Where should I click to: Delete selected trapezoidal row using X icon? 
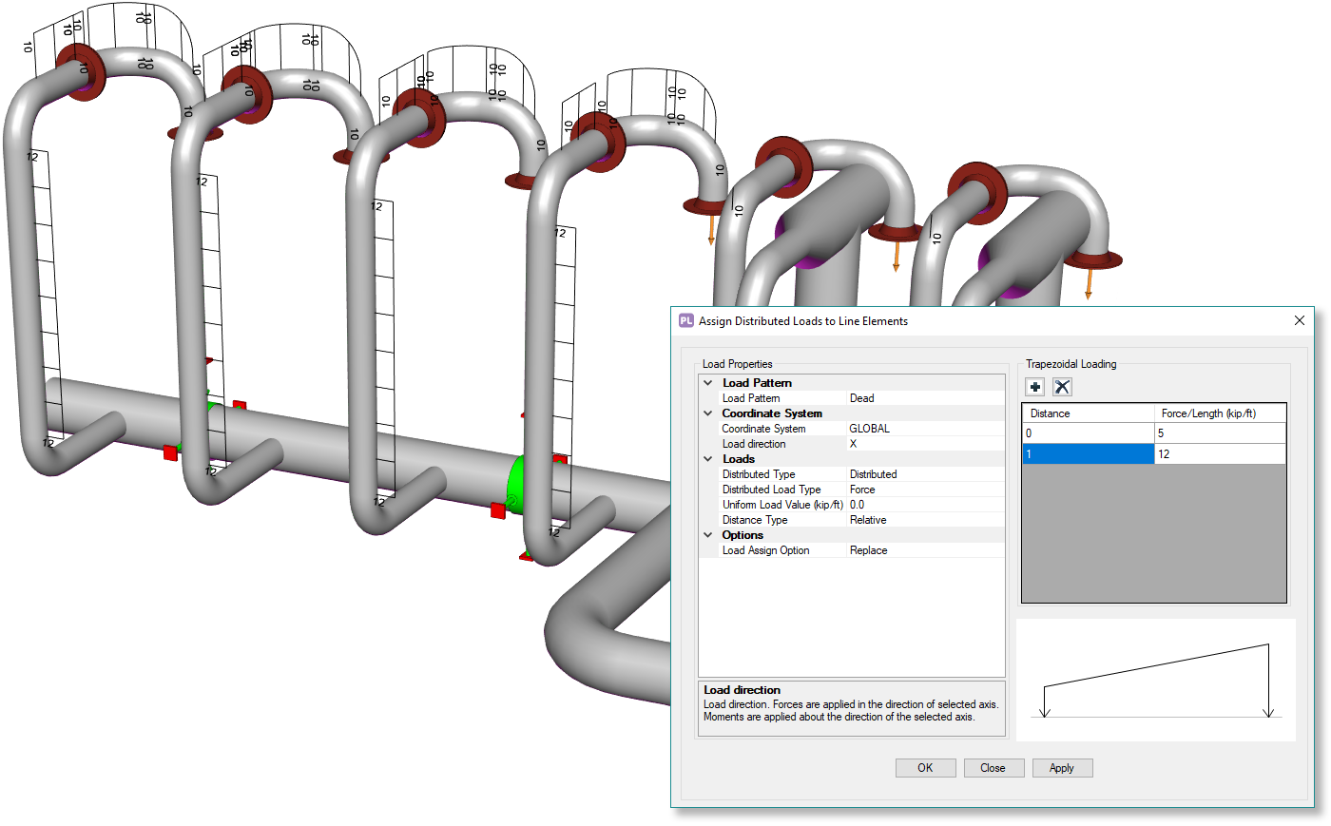pyautogui.click(x=1062, y=387)
